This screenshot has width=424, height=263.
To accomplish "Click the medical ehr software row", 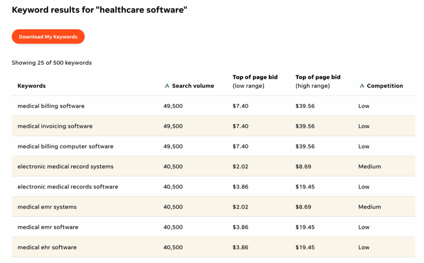I will pyautogui.click(x=48, y=247).
